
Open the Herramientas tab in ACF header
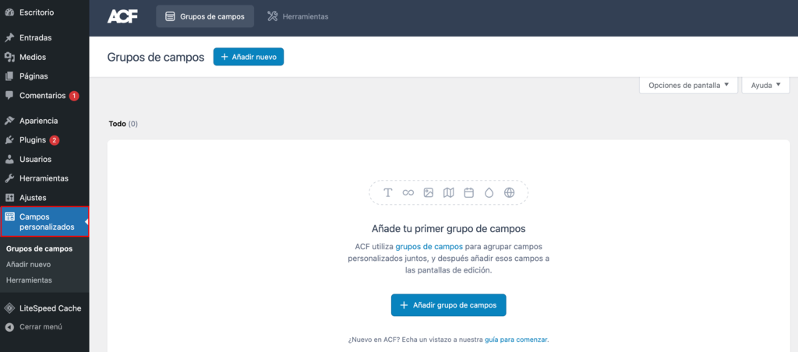[298, 16]
